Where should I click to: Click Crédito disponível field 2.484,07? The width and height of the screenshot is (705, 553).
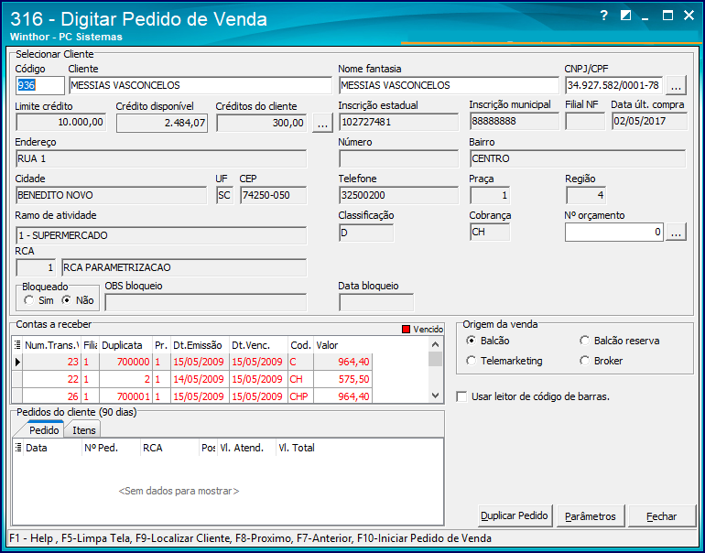(x=162, y=124)
